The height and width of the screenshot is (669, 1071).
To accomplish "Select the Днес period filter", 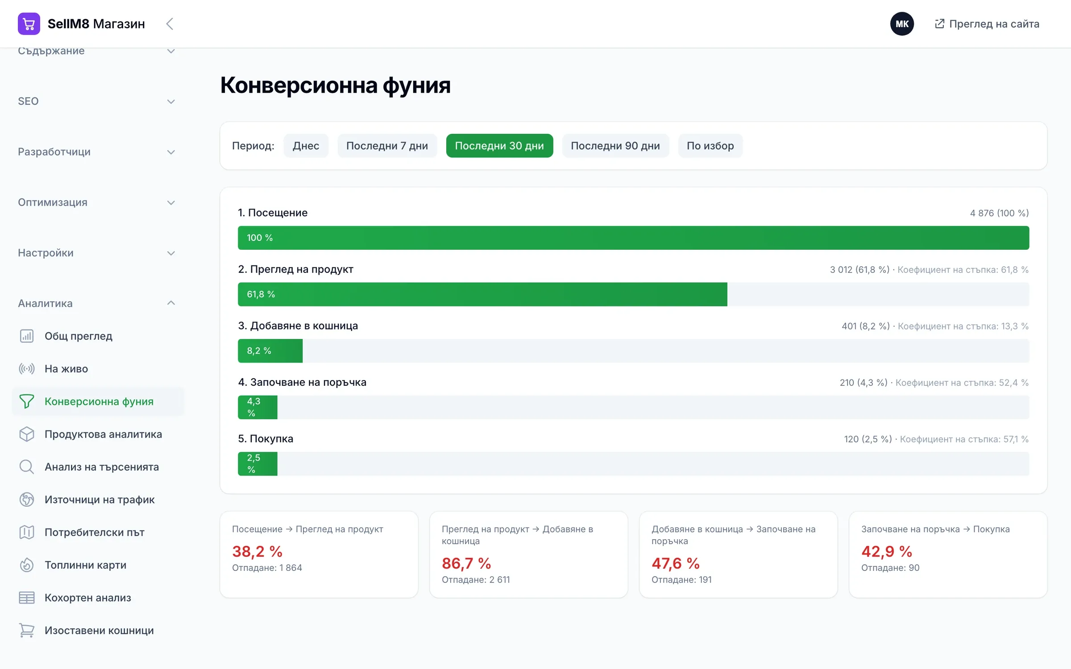I will coord(306,146).
